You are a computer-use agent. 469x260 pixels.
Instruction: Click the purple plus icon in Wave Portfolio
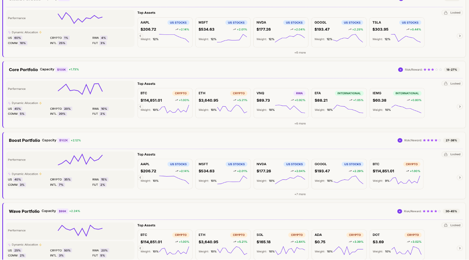pos(400,211)
